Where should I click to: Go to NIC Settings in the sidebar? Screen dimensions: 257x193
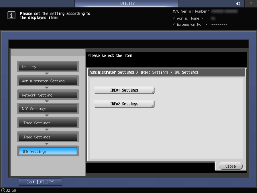click(48, 109)
